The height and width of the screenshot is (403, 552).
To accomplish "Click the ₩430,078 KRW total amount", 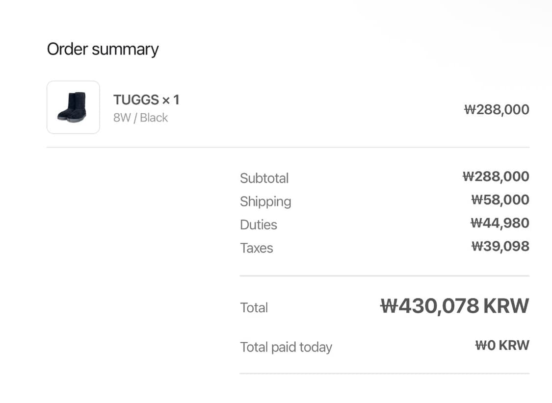I will pyautogui.click(x=454, y=306).
